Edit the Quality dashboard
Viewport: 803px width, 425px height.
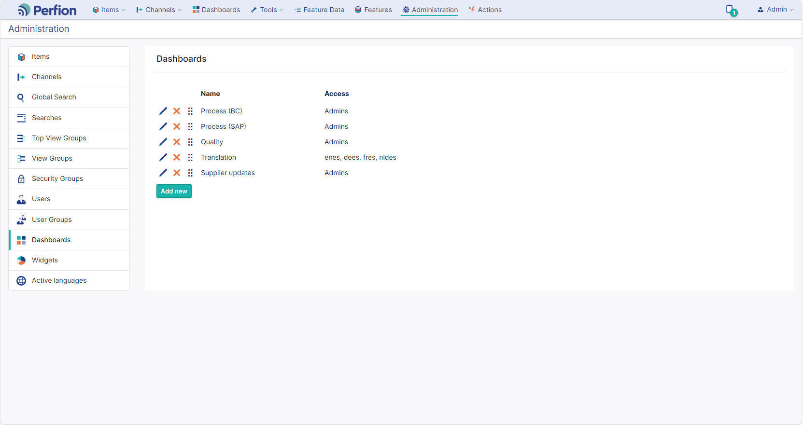click(x=163, y=142)
